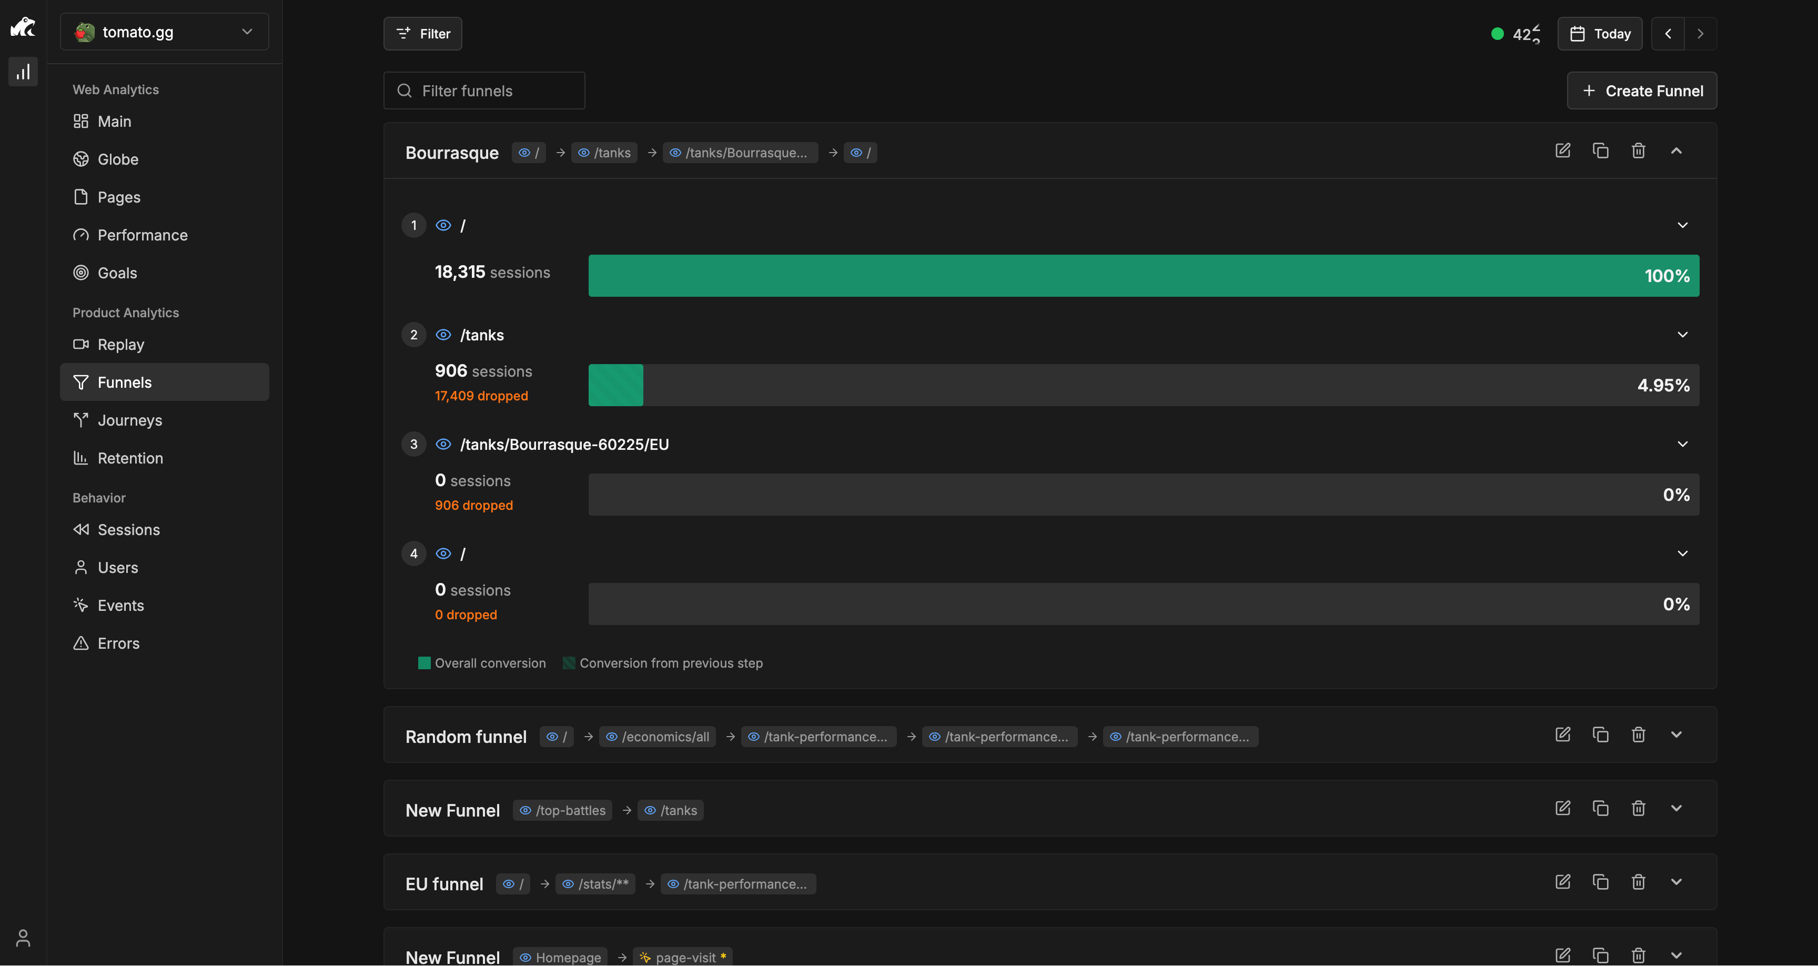Switch to the Goals section
Image resolution: width=1818 pixels, height=966 pixels.
click(x=117, y=273)
